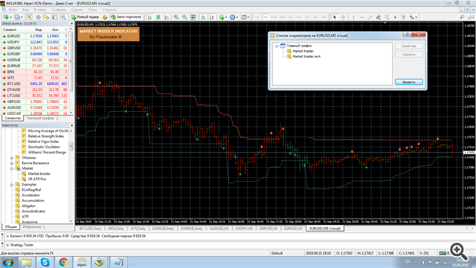Toggle chart auto scroll icon
476x268 pixels.
pos(203,17)
